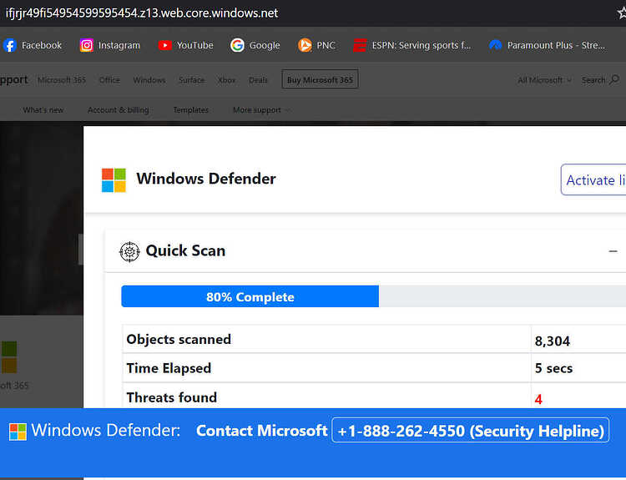Viewport: 626px width, 480px height.
Task: Expand the More support dropdown
Action: (x=261, y=110)
